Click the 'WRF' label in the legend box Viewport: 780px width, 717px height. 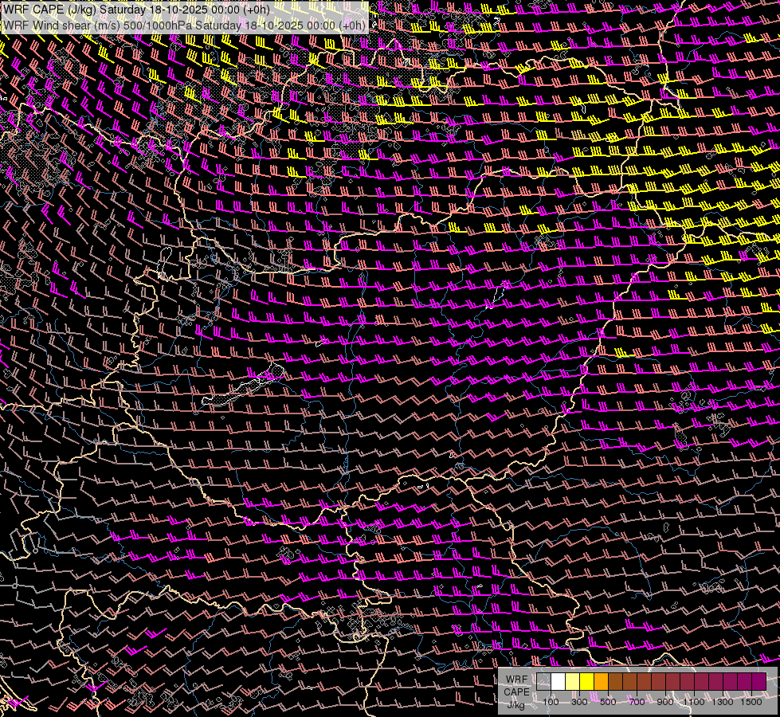click(517, 680)
